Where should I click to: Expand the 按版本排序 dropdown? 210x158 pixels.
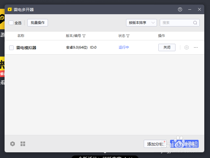(142, 23)
